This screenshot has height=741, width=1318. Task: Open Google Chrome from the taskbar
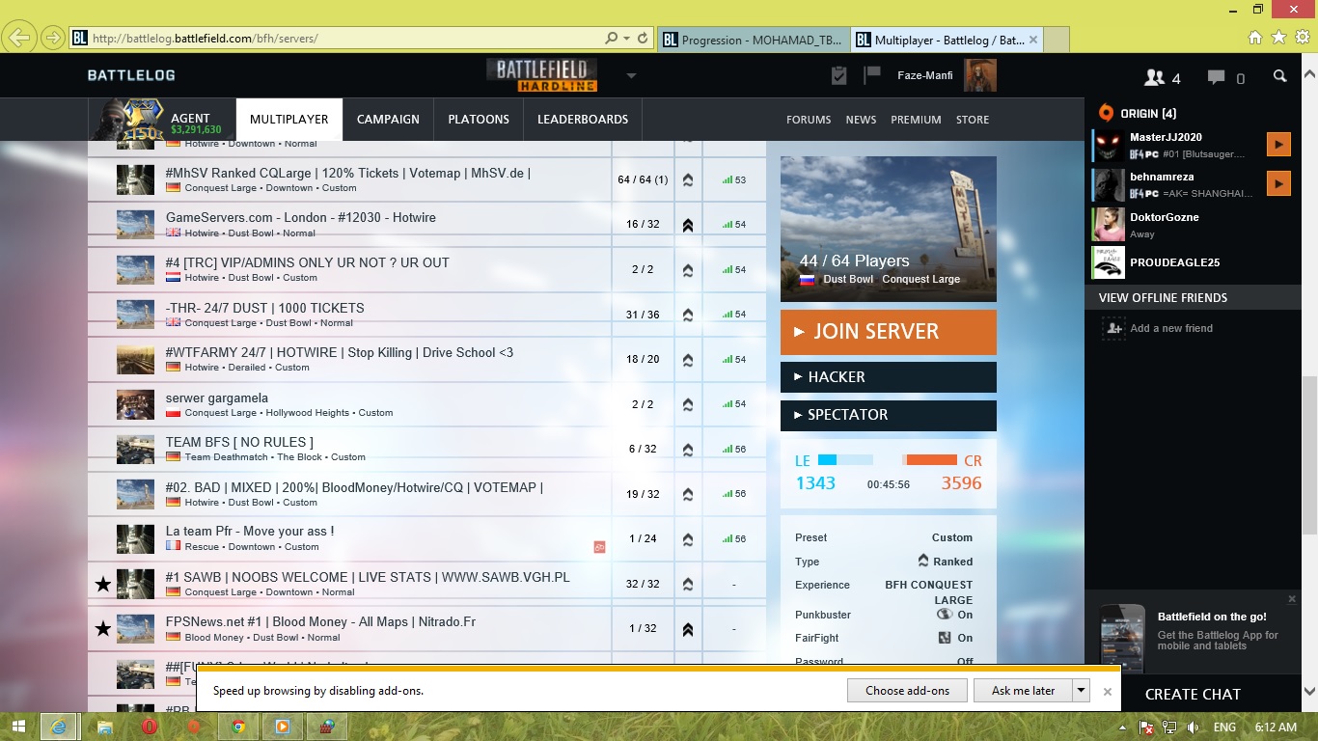point(238,727)
